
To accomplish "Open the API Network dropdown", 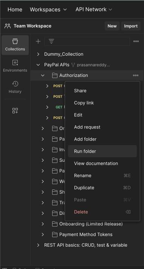I will click(x=94, y=9).
